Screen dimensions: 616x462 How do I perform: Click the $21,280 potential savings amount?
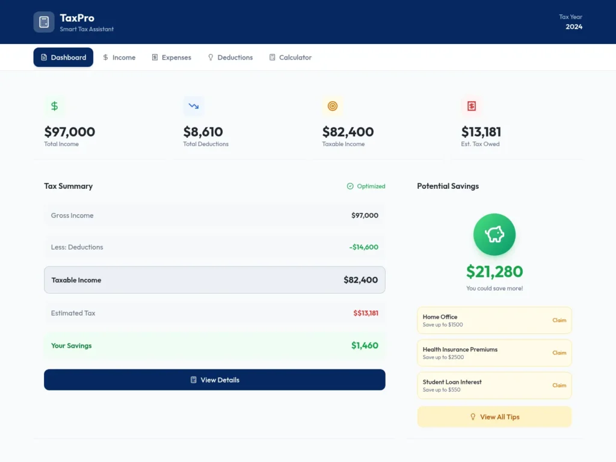pos(494,271)
